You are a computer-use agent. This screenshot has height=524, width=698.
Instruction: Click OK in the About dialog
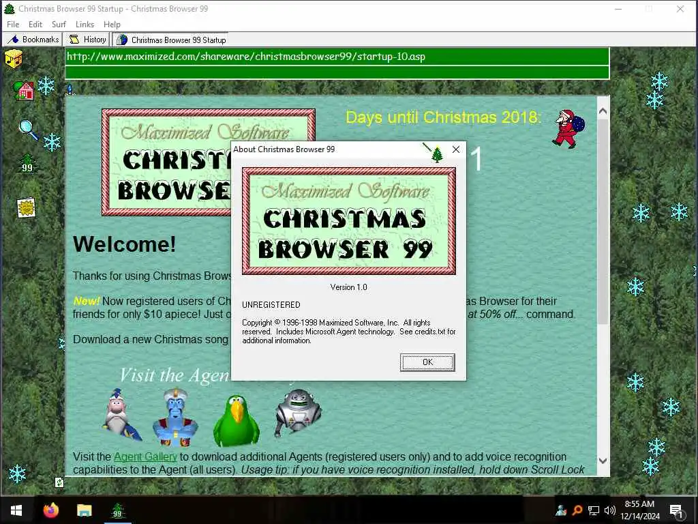click(427, 362)
